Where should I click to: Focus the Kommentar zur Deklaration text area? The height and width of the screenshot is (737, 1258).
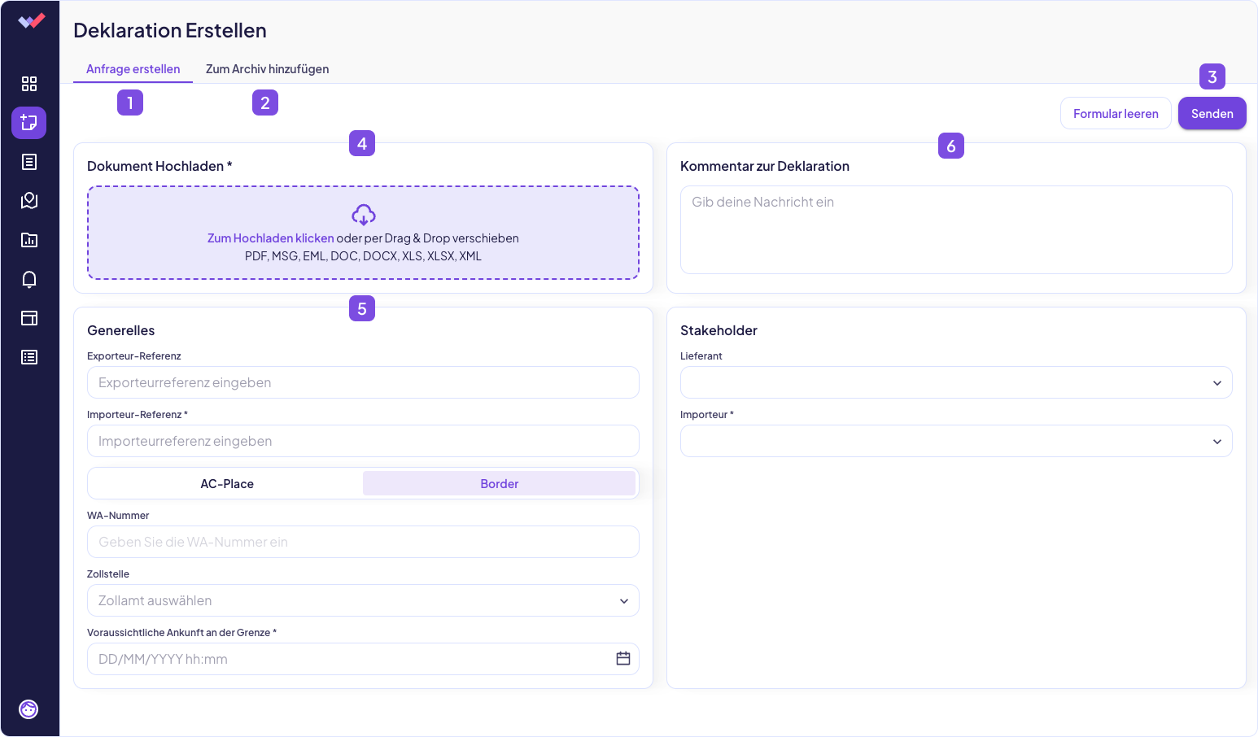(x=956, y=229)
